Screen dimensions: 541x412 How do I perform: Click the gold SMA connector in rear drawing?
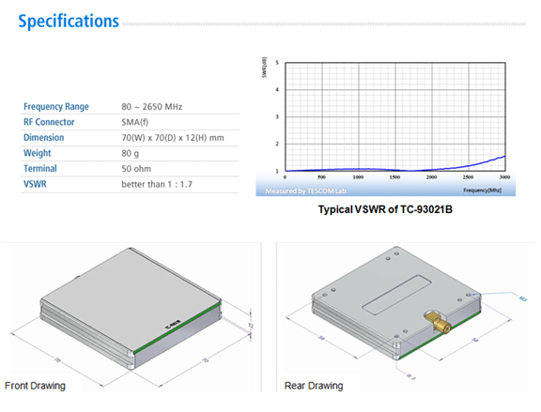click(x=438, y=322)
